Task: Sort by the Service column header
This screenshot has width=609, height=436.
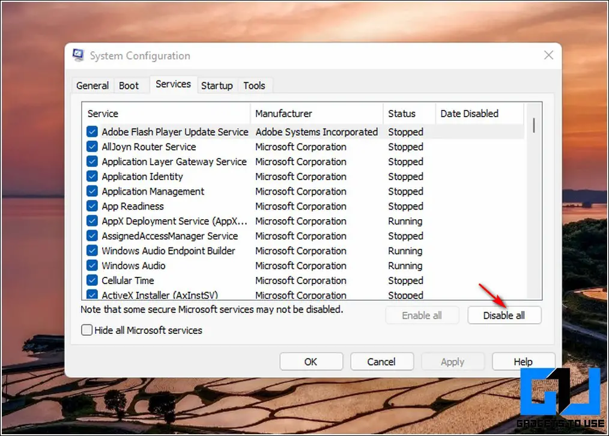Action: pyautogui.click(x=166, y=114)
